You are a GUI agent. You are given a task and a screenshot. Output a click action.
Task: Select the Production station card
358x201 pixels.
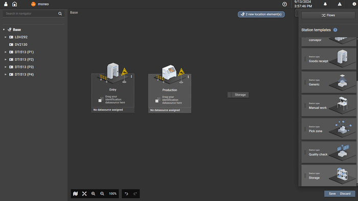point(170,94)
